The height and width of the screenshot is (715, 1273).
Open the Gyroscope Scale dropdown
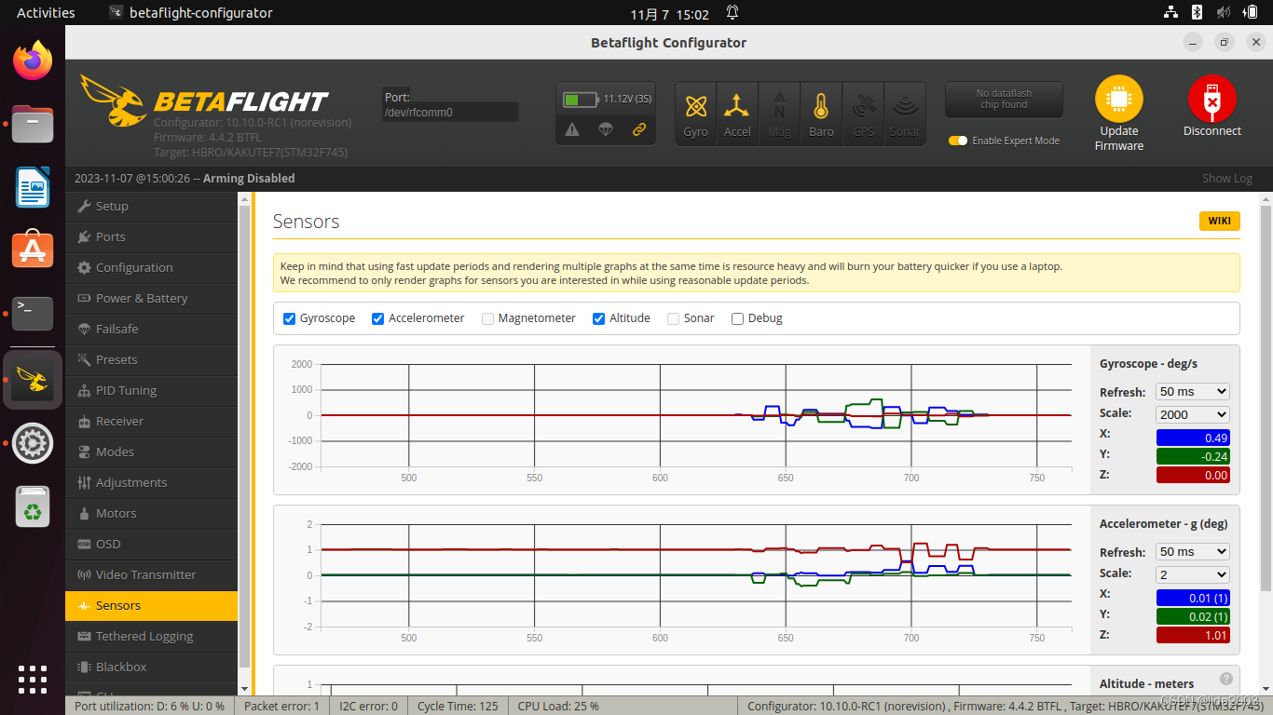(1193, 414)
